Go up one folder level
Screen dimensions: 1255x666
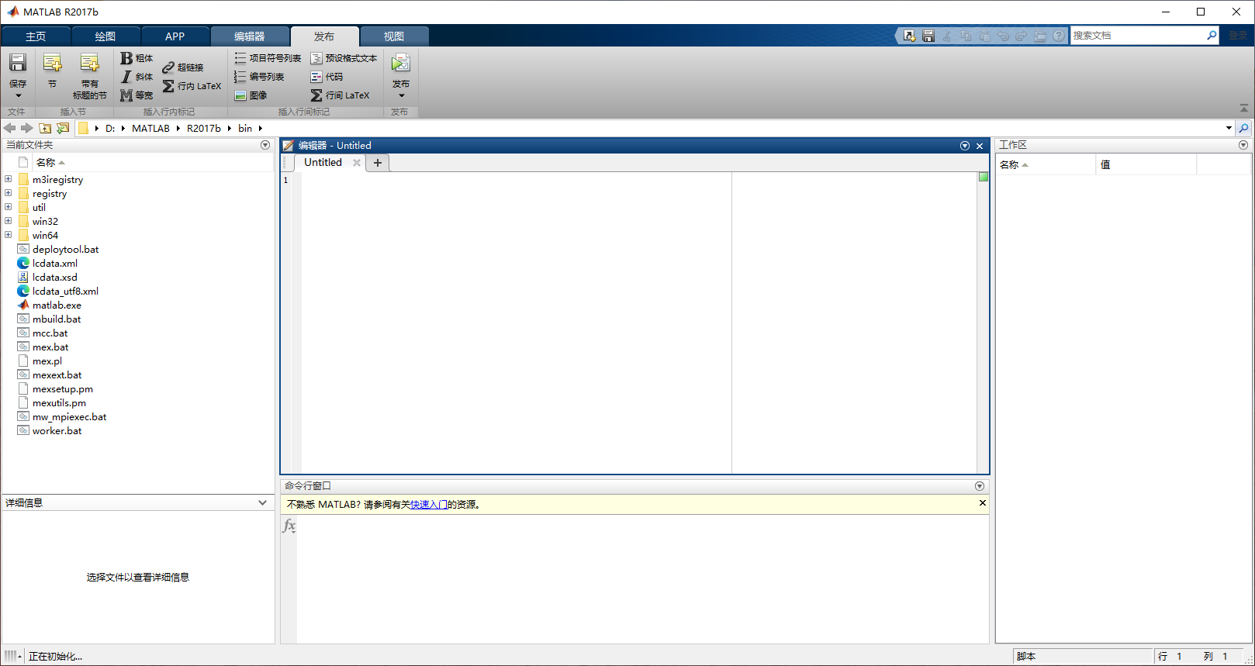45,128
